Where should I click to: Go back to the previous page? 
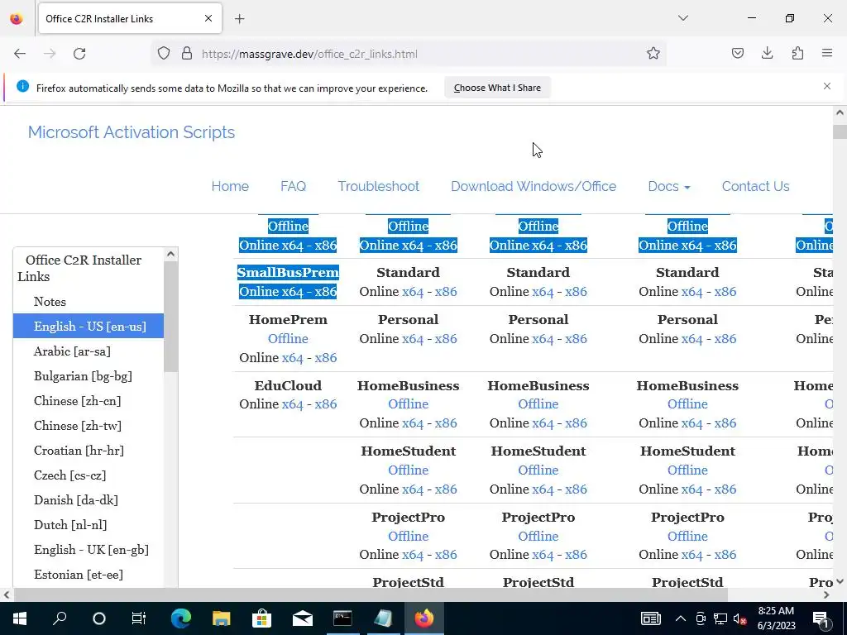point(20,54)
